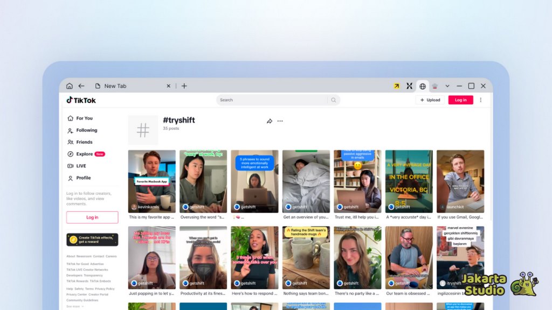This screenshot has width=552, height=310.
Task: Click the TikTok logo
Action: 81,100
